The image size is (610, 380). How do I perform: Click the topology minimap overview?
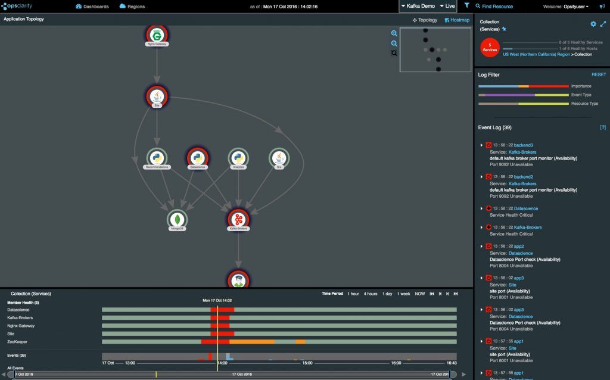435,50
